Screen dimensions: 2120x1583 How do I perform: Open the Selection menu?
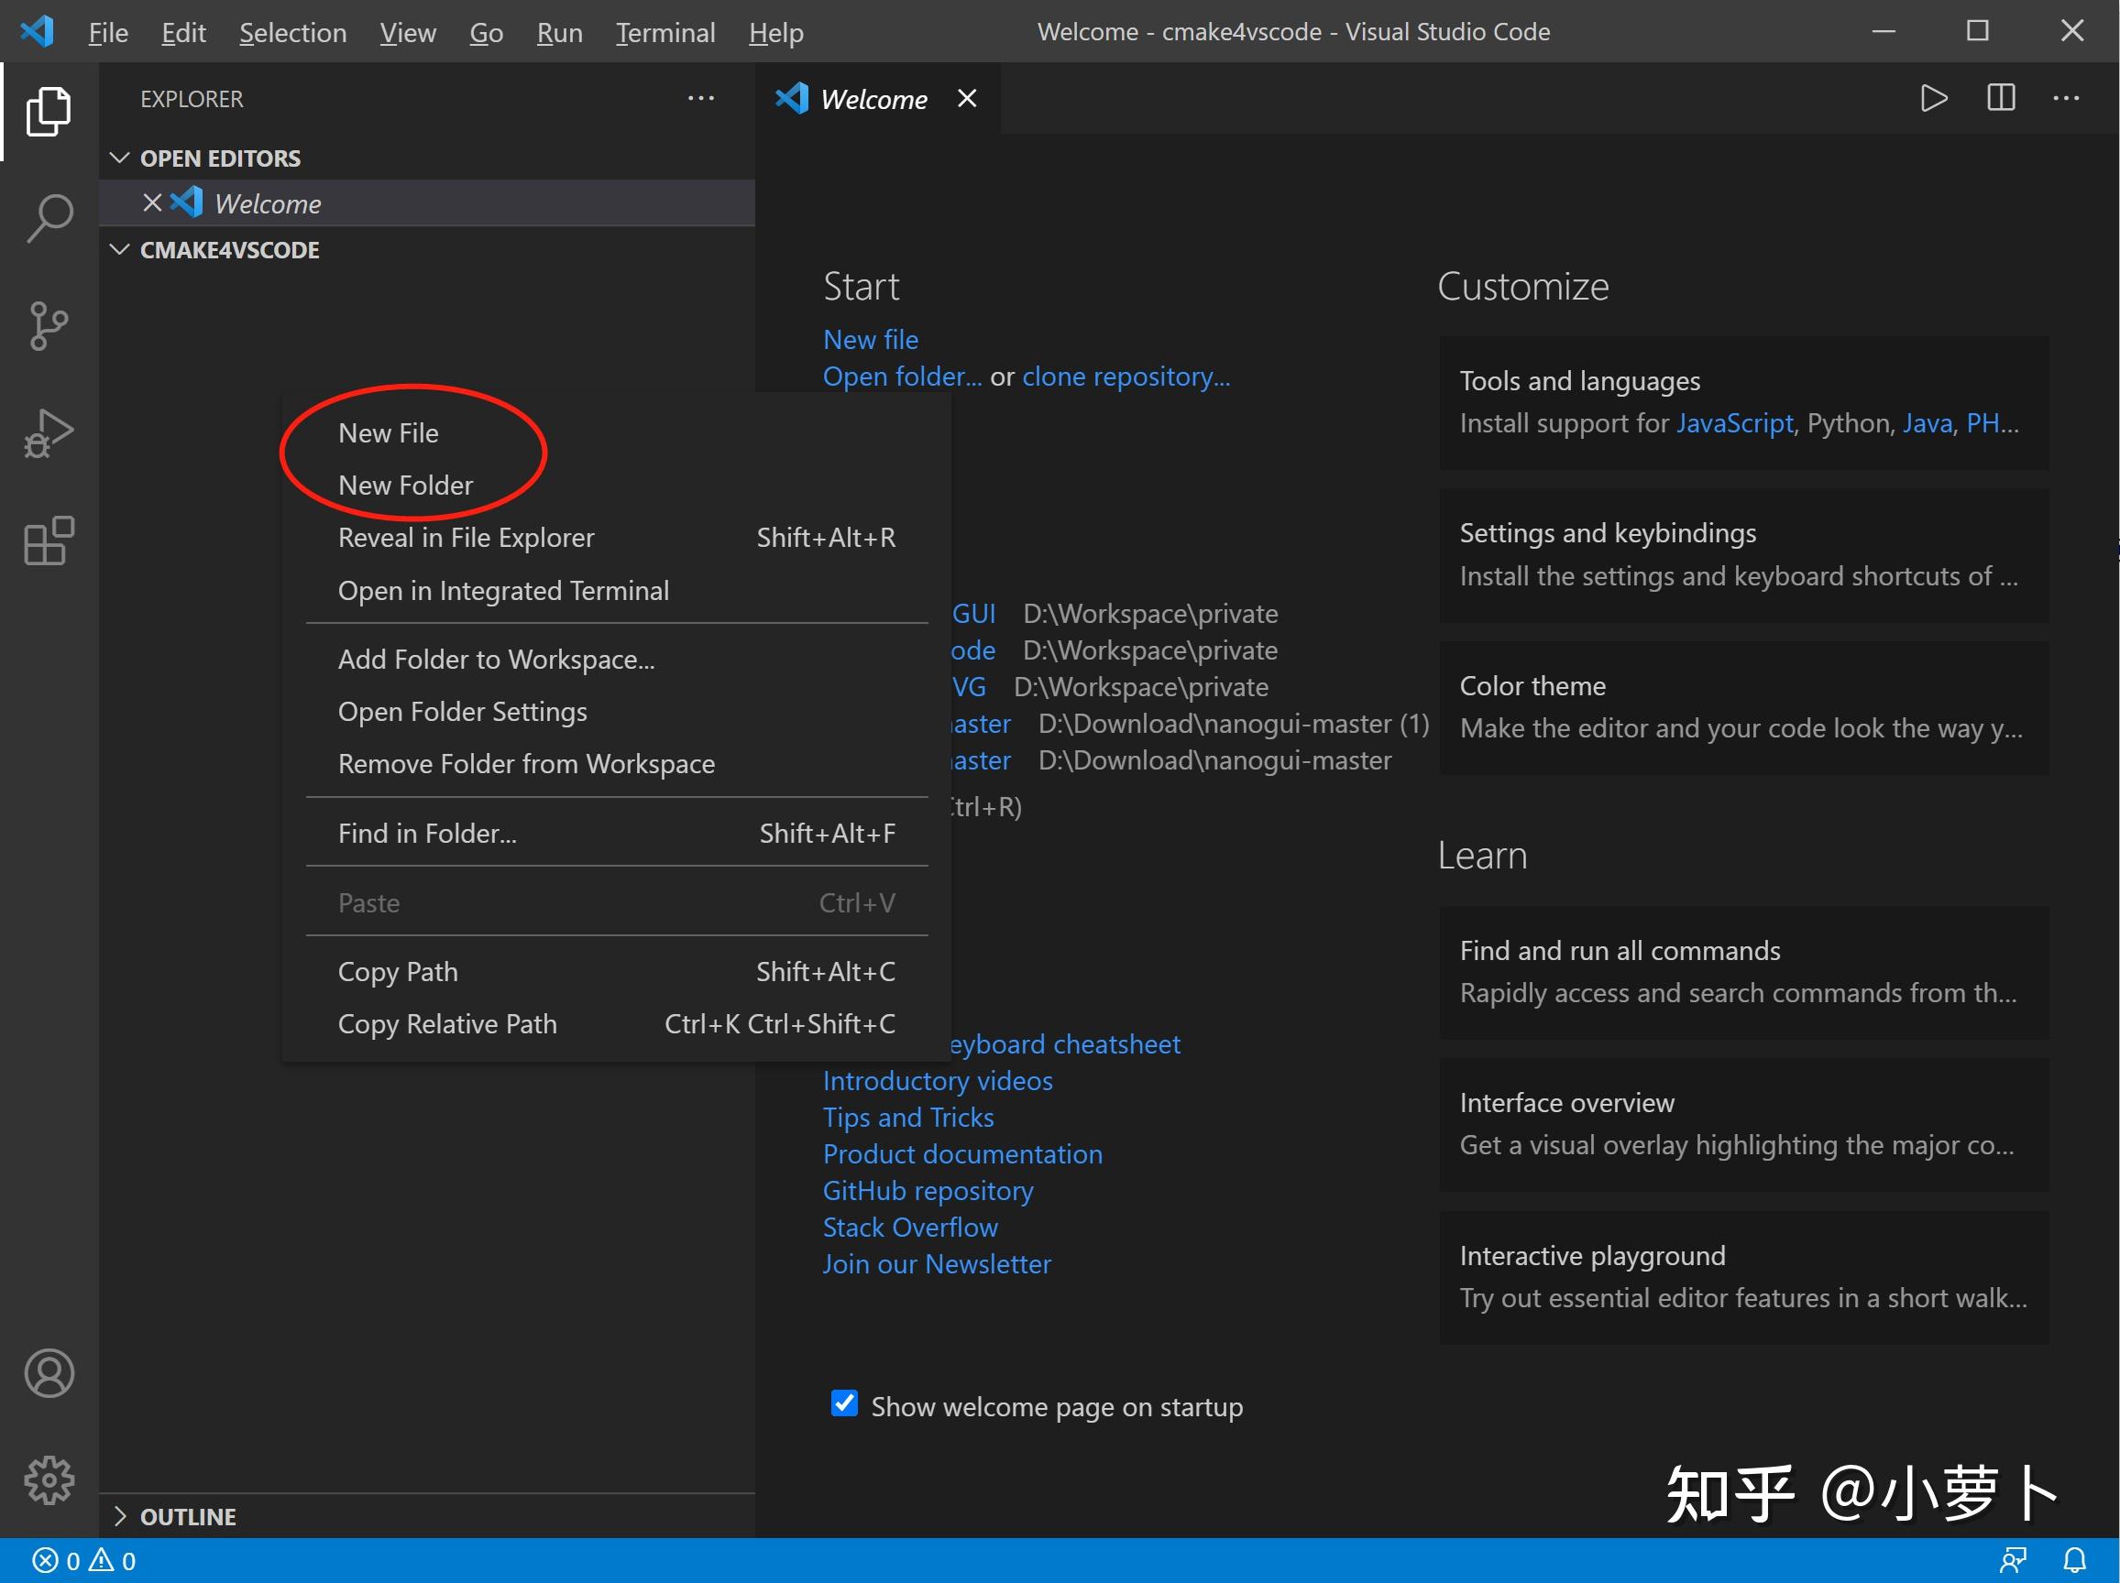[293, 33]
